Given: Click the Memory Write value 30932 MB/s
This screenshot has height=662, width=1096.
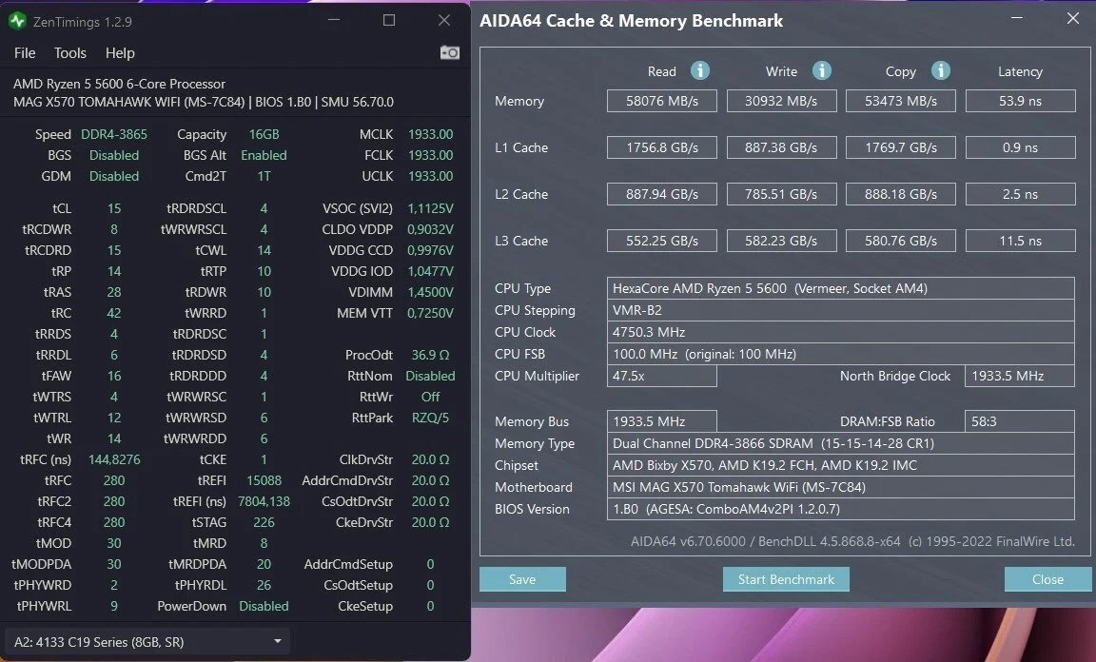Looking at the screenshot, I should pos(781,101).
